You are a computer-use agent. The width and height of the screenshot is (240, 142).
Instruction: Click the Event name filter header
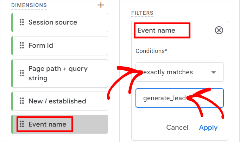[161, 31]
